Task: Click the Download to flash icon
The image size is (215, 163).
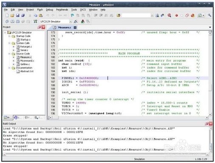Action: point(35,22)
